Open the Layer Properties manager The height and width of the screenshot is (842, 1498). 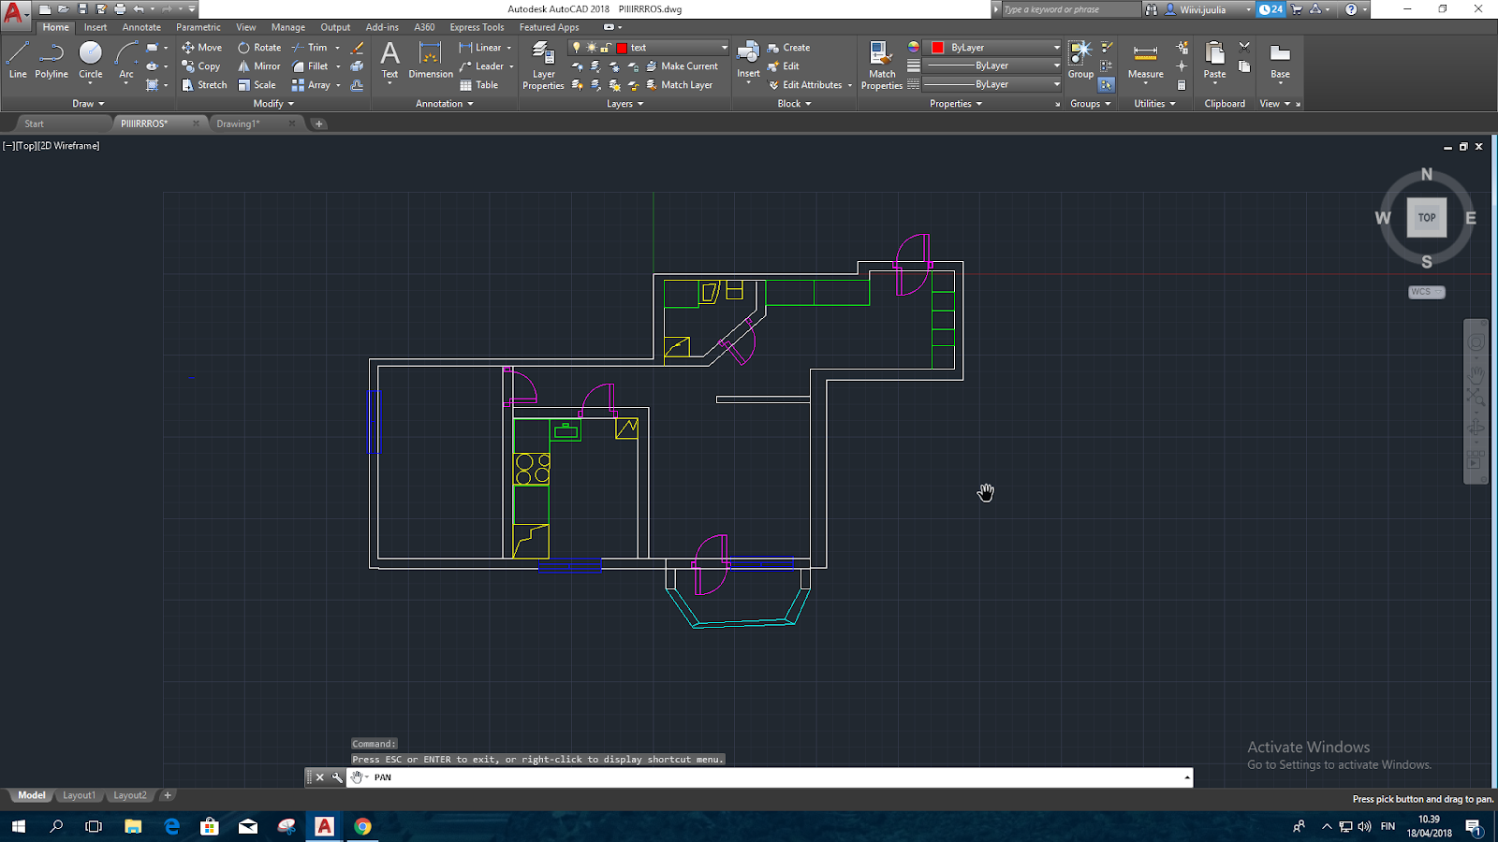tap(542, 65)
